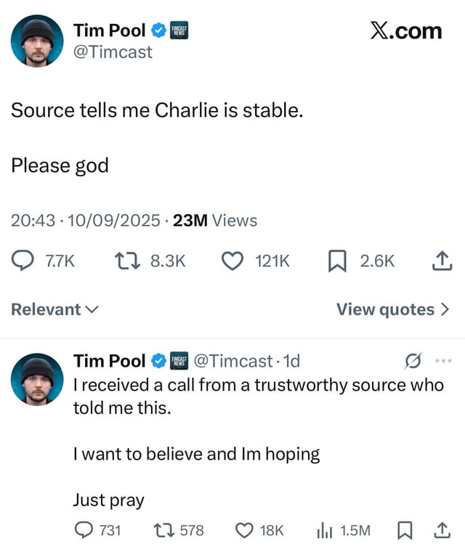Tap the @Timcast handle in header

(113, 52)
